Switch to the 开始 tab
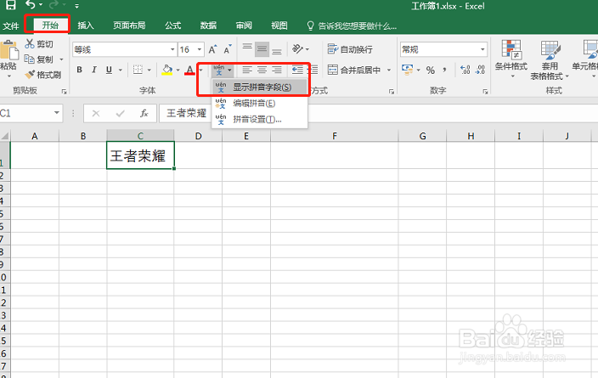 coord(50,25)
